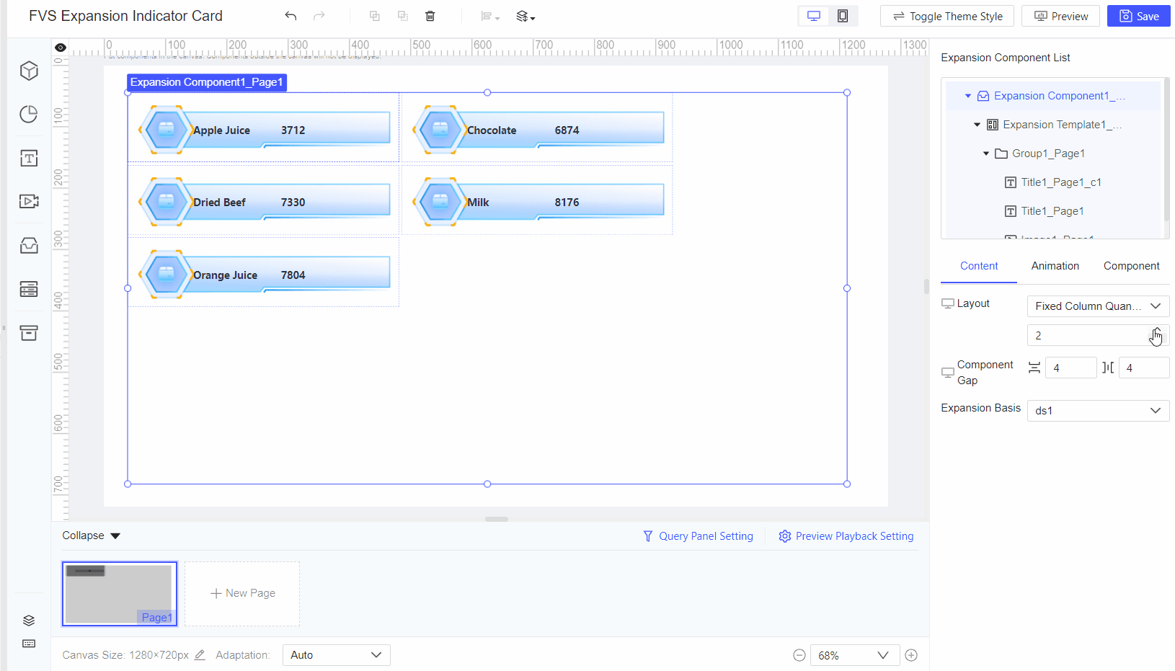Toggle canvas guides visibility with the eye icon
The width and height of the screenshot is (1175, 671).
60,47
